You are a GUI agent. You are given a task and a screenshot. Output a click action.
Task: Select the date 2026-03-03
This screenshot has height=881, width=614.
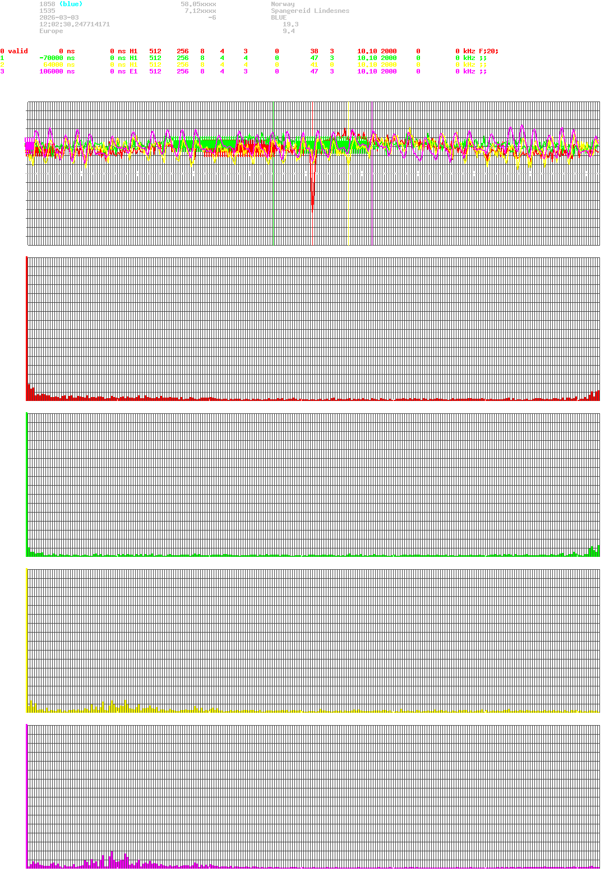pos(59,17)
